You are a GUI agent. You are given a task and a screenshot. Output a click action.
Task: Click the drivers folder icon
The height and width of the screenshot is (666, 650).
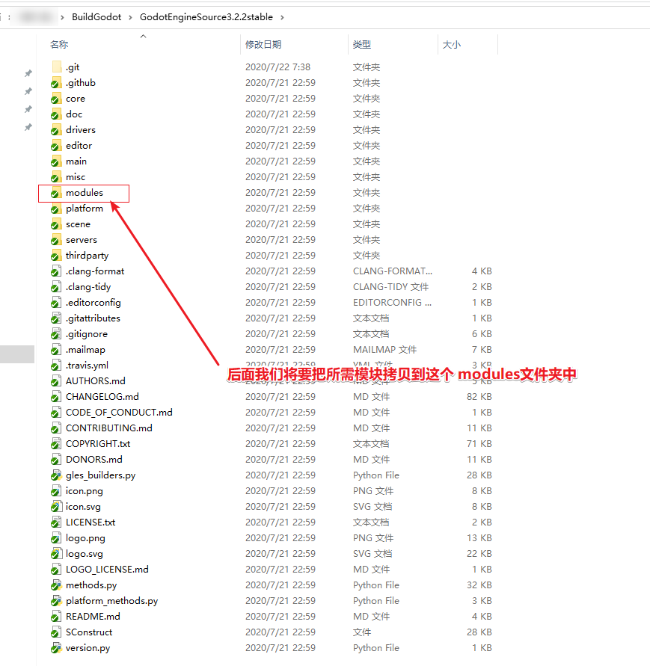[x=56, y=129]
